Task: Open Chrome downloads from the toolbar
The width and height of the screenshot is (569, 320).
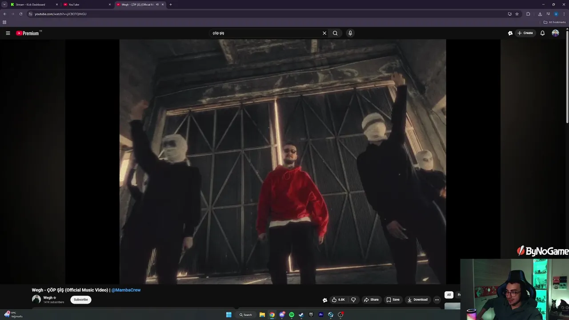Action: point(540,14)
